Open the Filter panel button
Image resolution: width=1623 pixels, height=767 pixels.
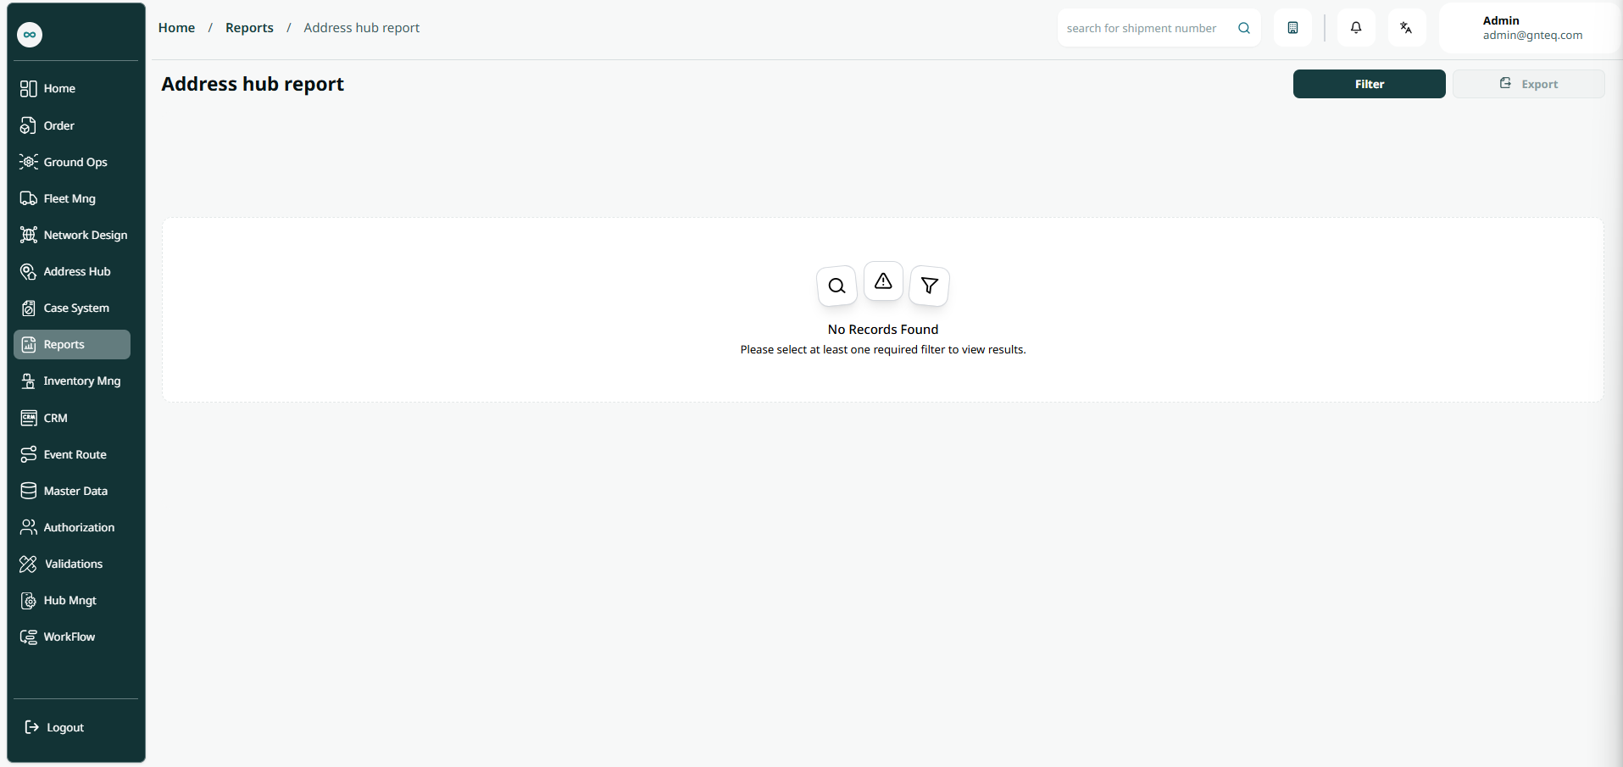(x=1369, y=84)
